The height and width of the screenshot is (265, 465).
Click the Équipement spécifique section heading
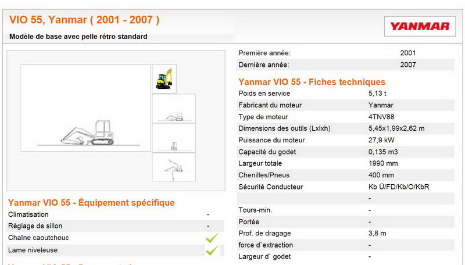[x=91, y=203]
